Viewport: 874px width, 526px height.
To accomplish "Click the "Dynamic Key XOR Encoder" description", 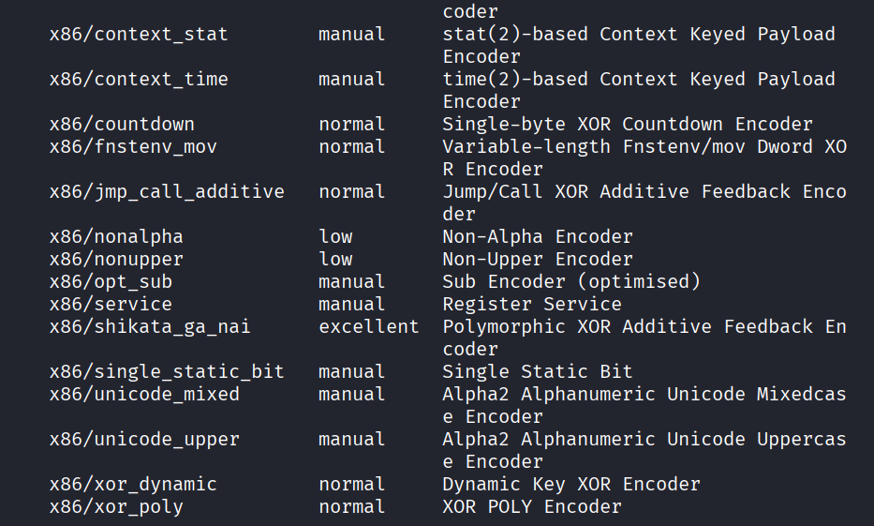I will tap(571, 484).
